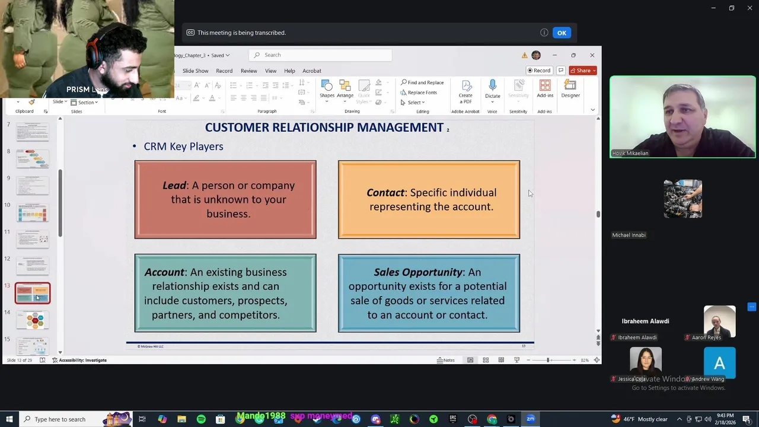Open Spotify from the taskbar
Viewport: 759px width, 427px height.
click(201, 419)
